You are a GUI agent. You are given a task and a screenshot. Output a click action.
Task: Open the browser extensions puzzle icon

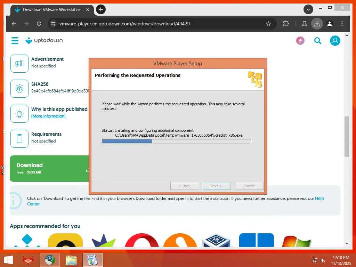pos(286,24)
